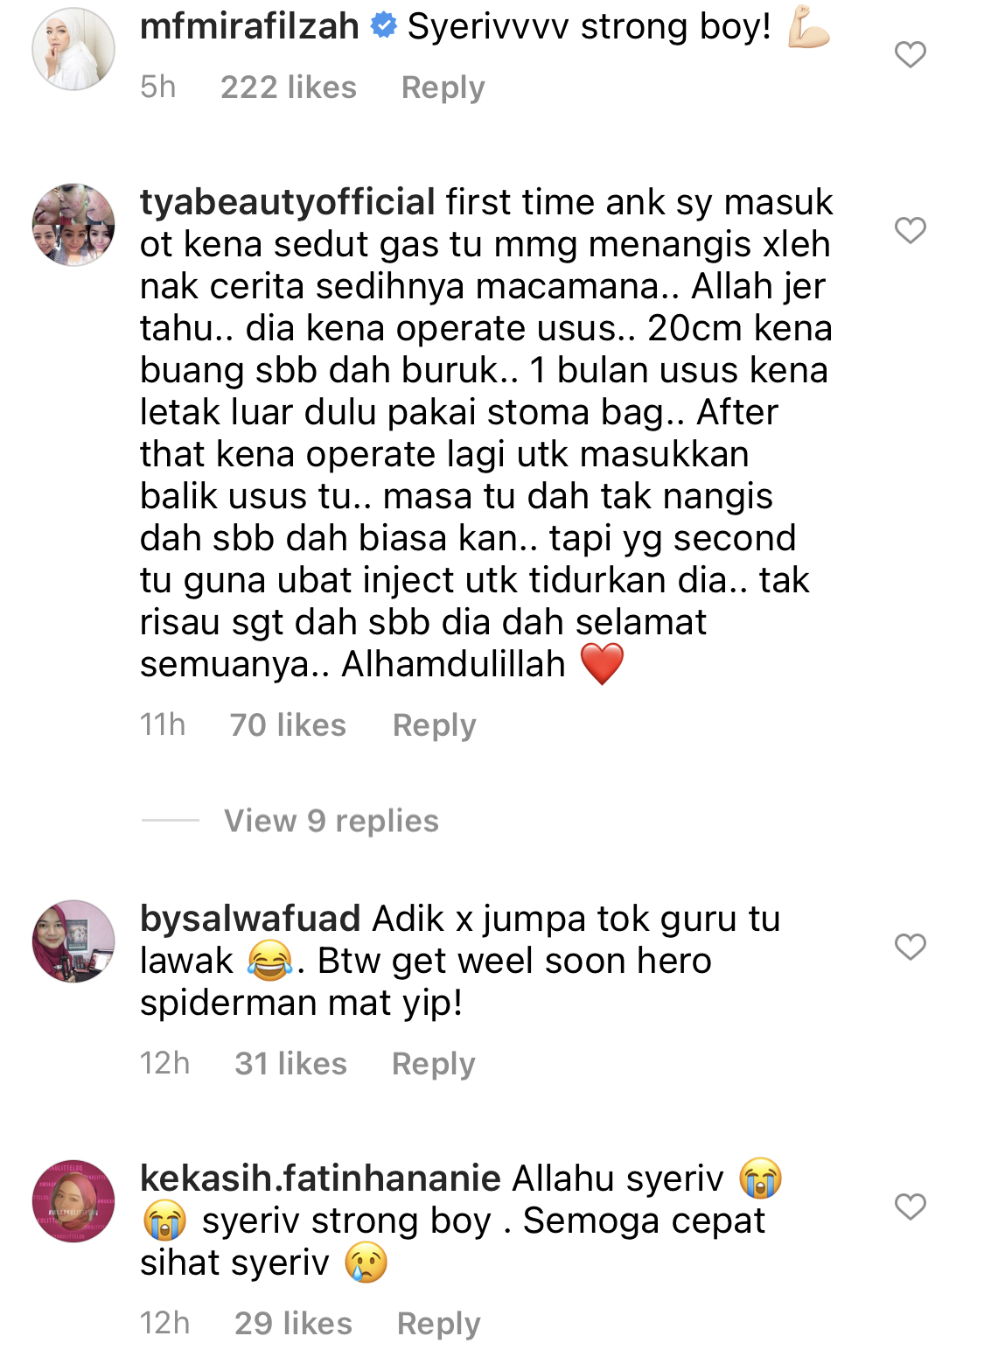
Task: Open the bysalwafuad username link
Action: (x=250, y=919)
